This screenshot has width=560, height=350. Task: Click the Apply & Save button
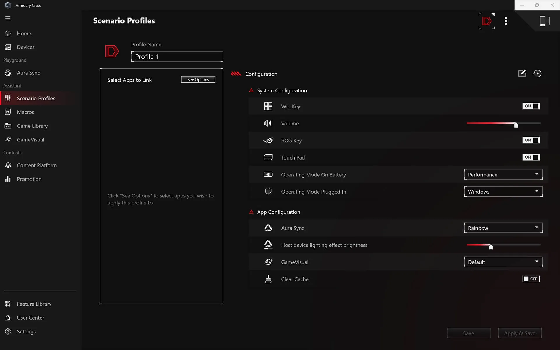tap(519, 333)
